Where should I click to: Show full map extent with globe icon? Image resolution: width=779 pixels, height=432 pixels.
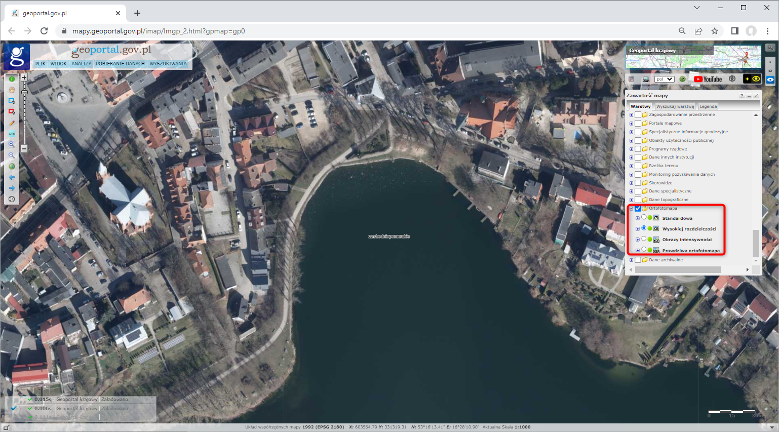pos(12,166)
